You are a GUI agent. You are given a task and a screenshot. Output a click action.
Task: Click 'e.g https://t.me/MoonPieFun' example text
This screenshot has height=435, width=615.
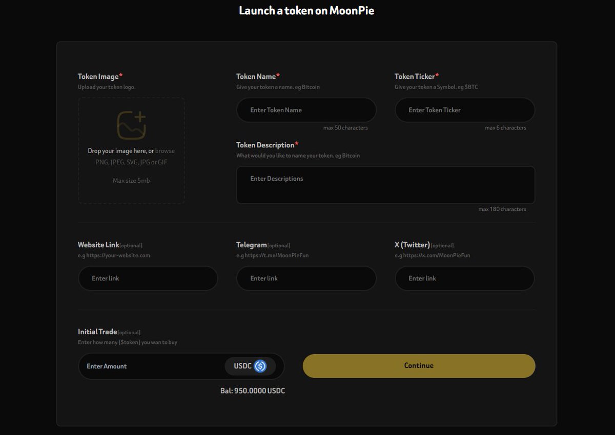coord(272,255)
